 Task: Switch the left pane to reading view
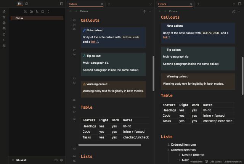click(144, 11)
